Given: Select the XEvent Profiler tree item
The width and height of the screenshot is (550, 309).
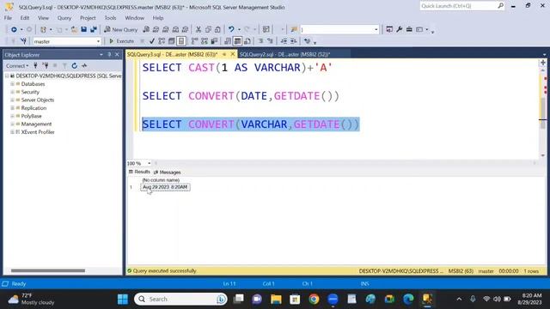Looking at the screenshot, I should [38, 132].
